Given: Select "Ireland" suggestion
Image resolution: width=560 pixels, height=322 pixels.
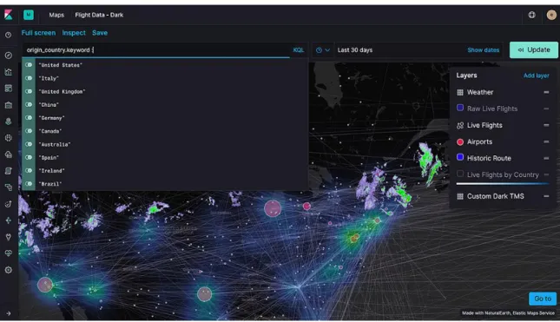Looking at the screenshot, I should click(165, 171).
